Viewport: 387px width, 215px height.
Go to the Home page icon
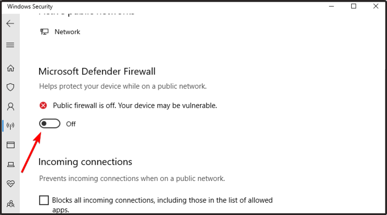click(x=11, y=68)
